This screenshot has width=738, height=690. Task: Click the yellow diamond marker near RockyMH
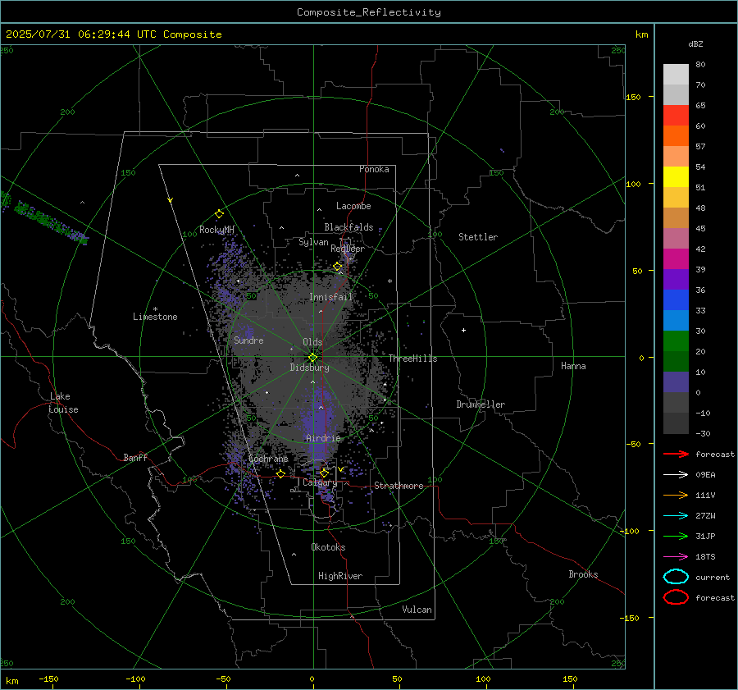pyautogui.click(x=219, y=214)
